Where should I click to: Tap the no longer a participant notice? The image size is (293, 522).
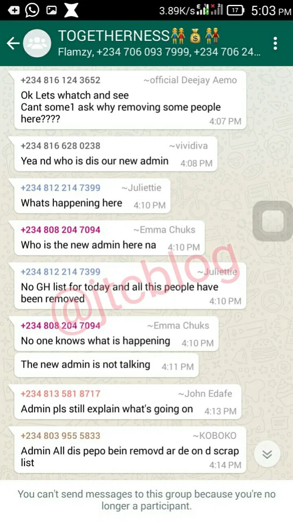tap(146, 500)
